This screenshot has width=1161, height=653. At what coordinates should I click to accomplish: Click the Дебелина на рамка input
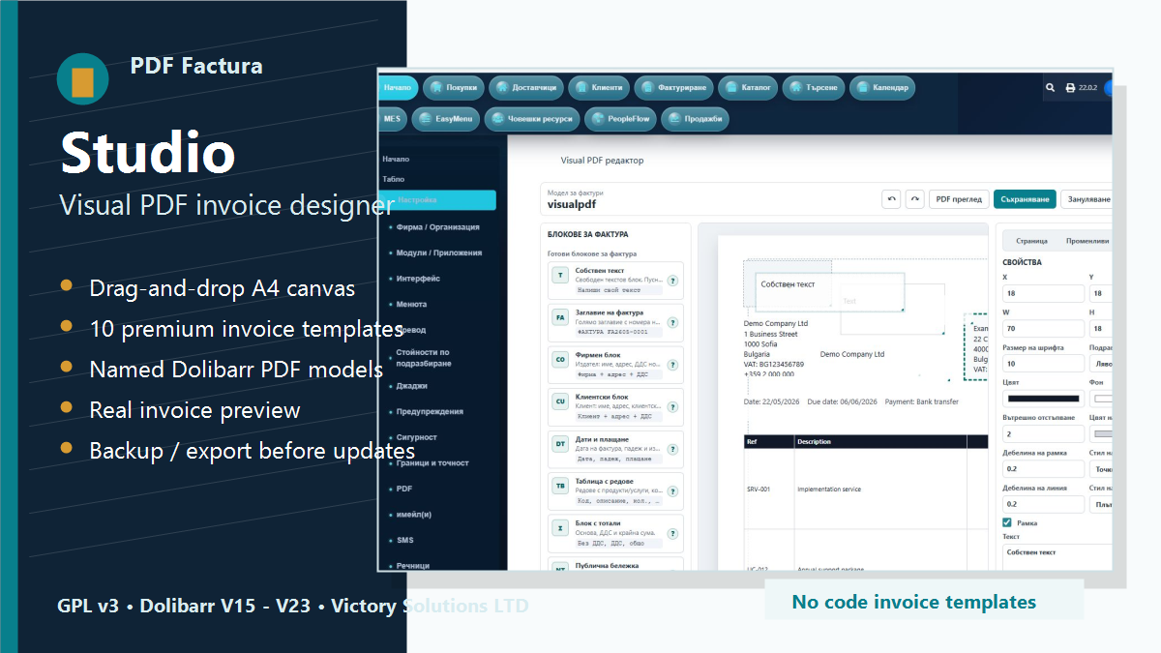click(x=1043, y=469)
